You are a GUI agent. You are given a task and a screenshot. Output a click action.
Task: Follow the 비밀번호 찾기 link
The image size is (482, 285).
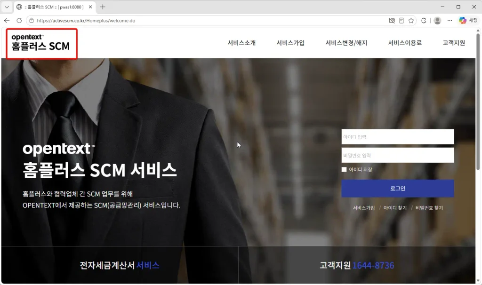pyautogui.click(x=429, y=208)
